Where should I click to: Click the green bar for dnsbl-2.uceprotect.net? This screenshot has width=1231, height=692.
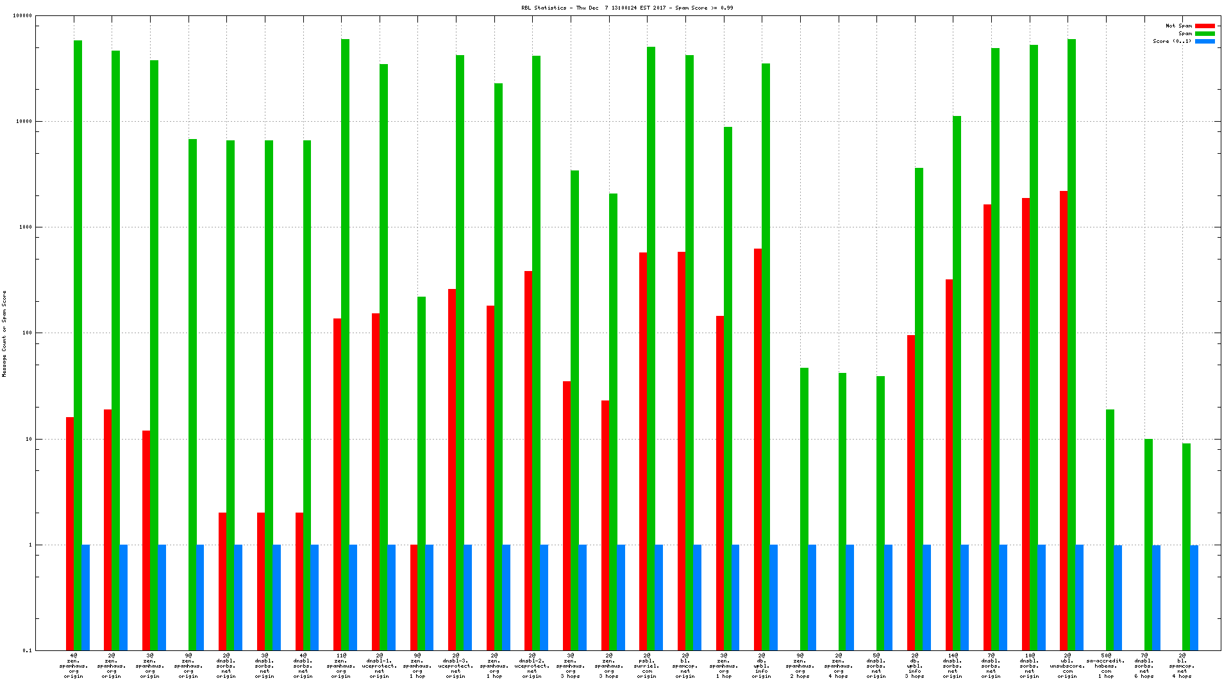point(536,352)
